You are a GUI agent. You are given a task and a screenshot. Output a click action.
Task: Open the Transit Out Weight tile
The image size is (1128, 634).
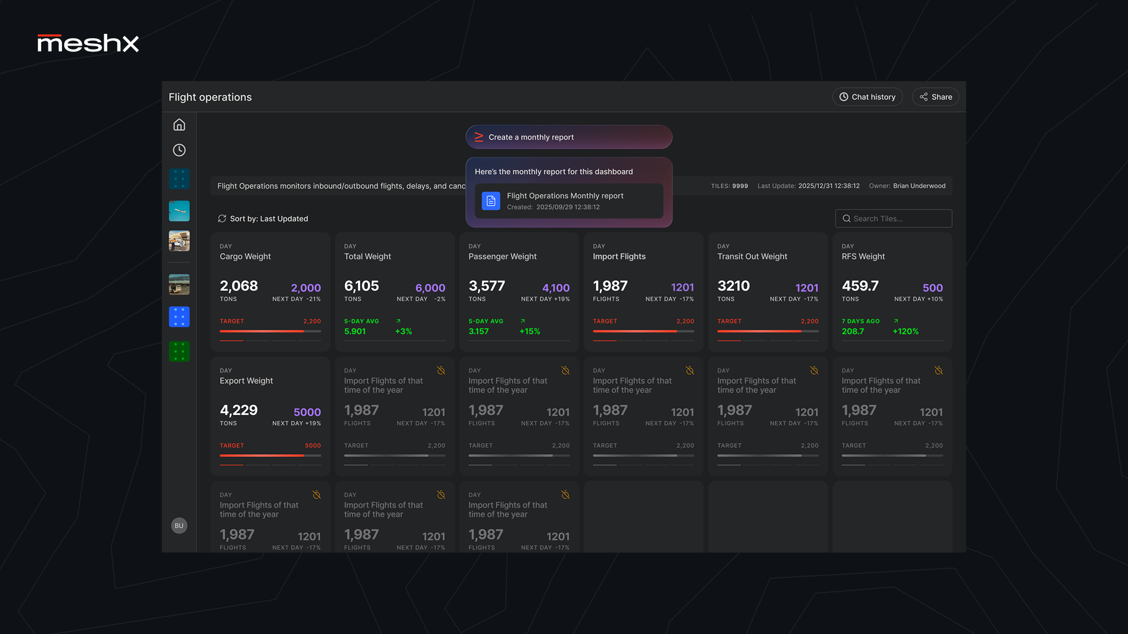tap(768, 292)
